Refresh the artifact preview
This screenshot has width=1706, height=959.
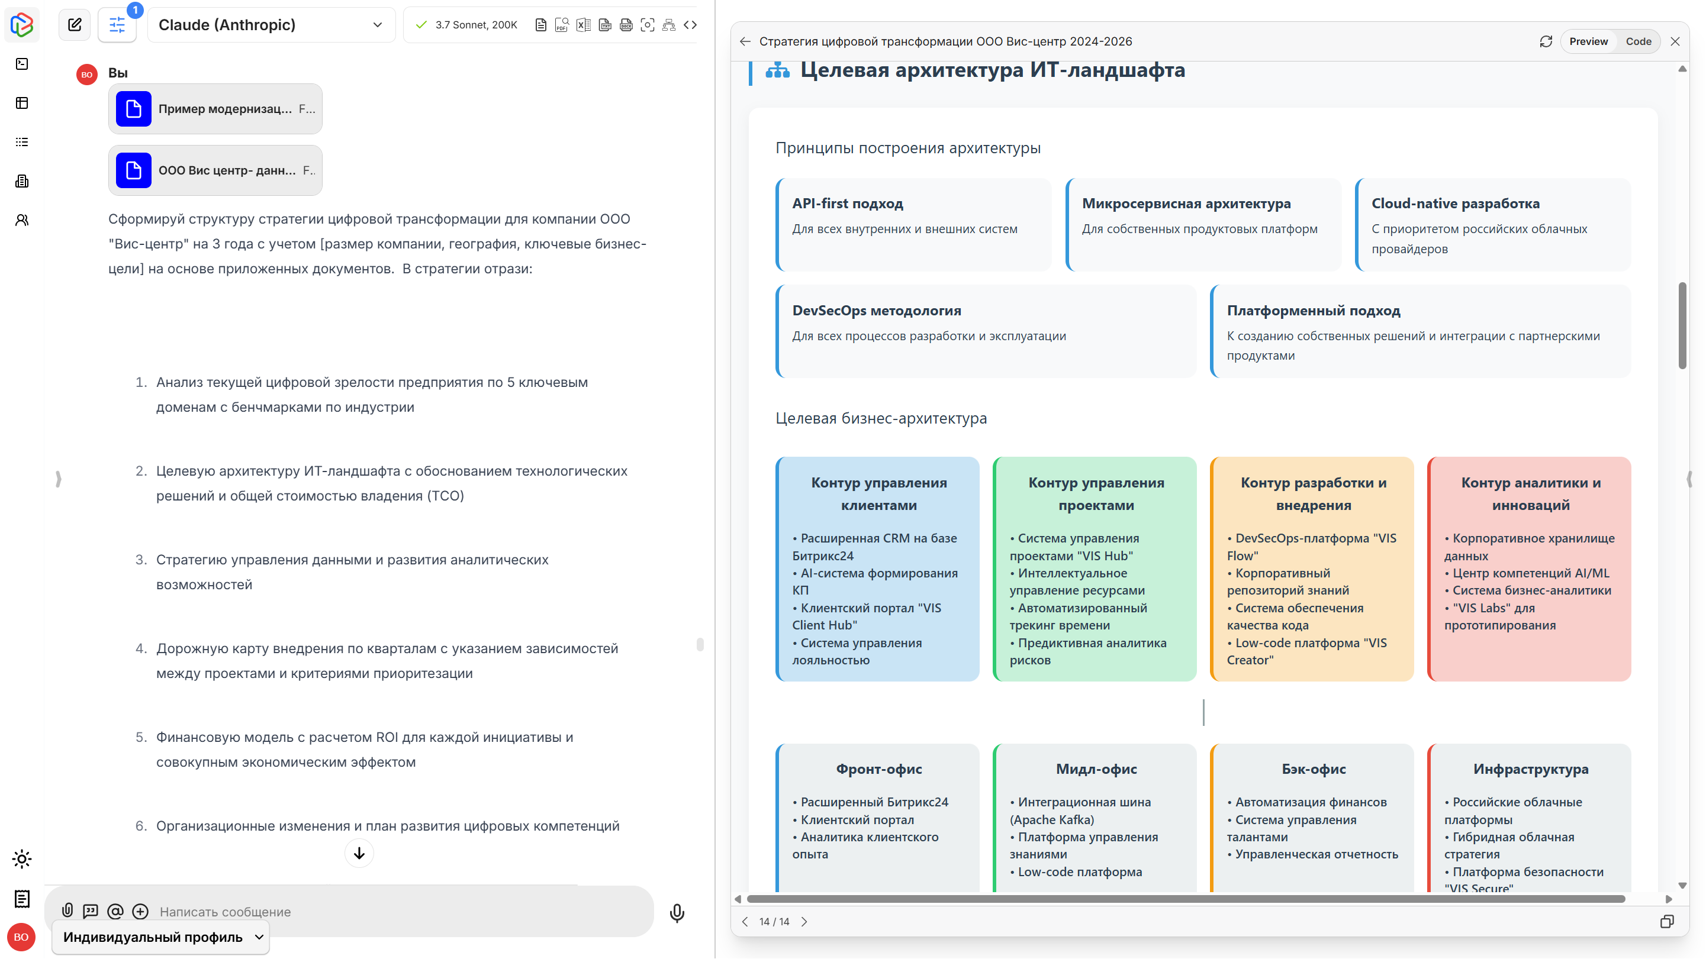pyautogui.click(x=1546, y=41)
